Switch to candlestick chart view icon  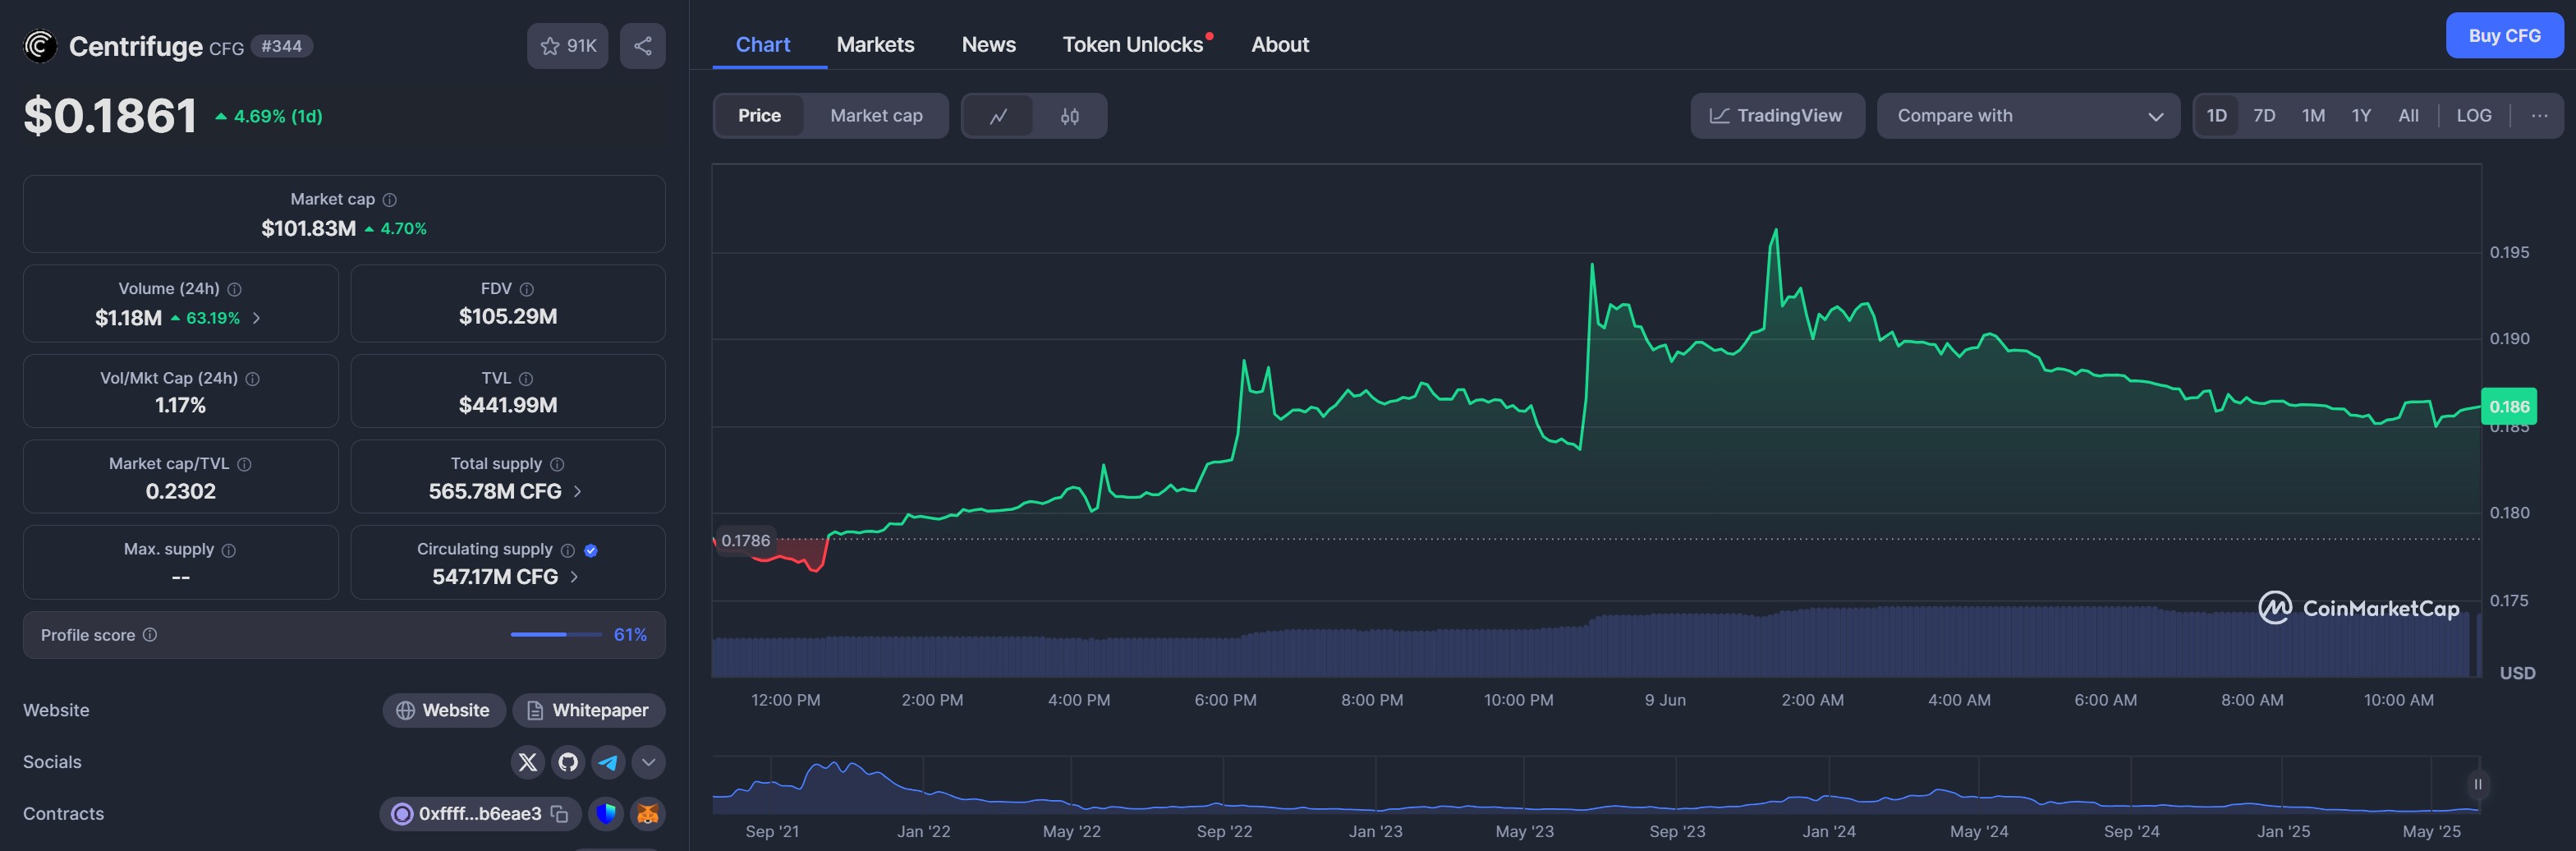tap(1070, 116)
